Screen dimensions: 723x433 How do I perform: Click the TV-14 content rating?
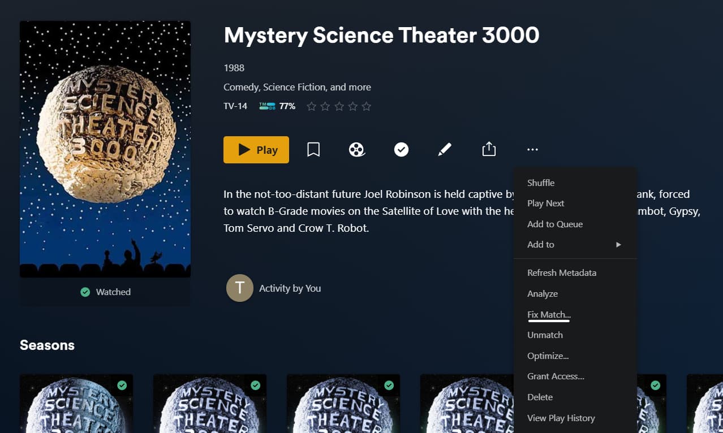(x=235, y=106)
